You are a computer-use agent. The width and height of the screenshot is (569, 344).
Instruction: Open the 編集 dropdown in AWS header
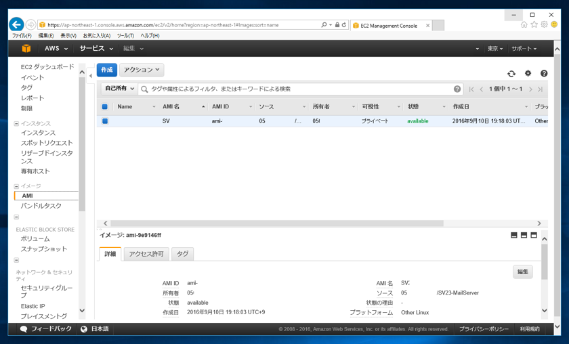click(x=133, y=48)
